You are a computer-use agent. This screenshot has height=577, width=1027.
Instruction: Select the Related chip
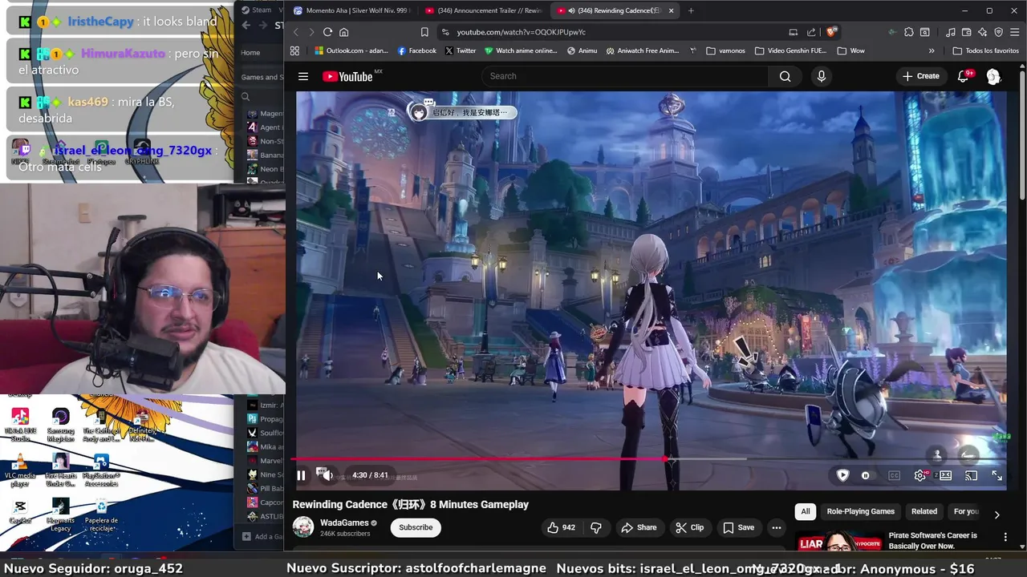point(923,511)
